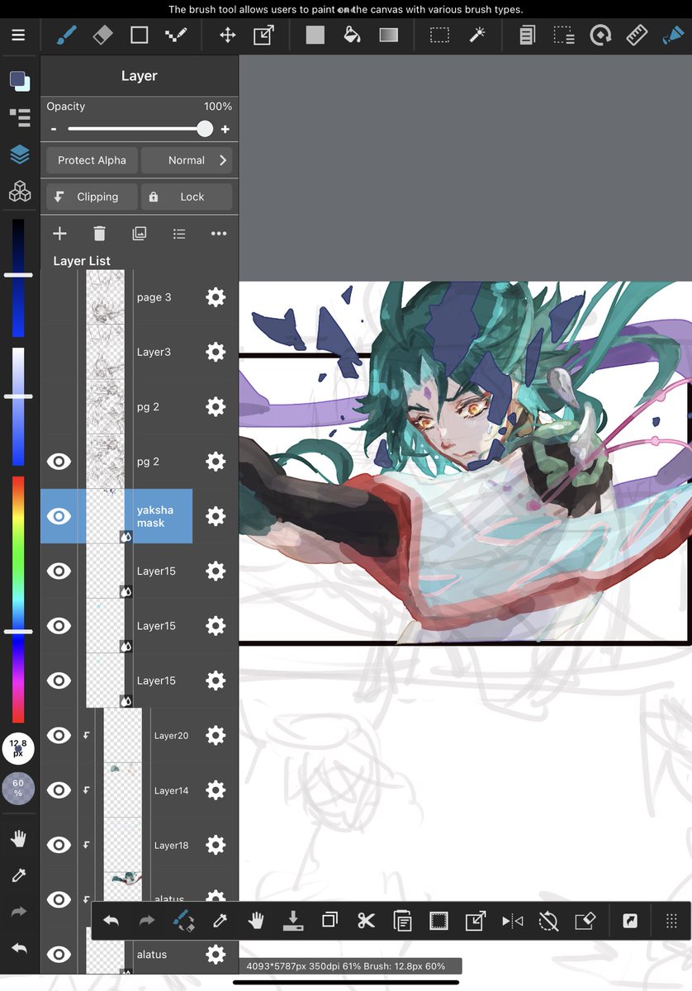Delete layer with the trash icon
This screenshot has width=692, height=991.
point(99,234)
